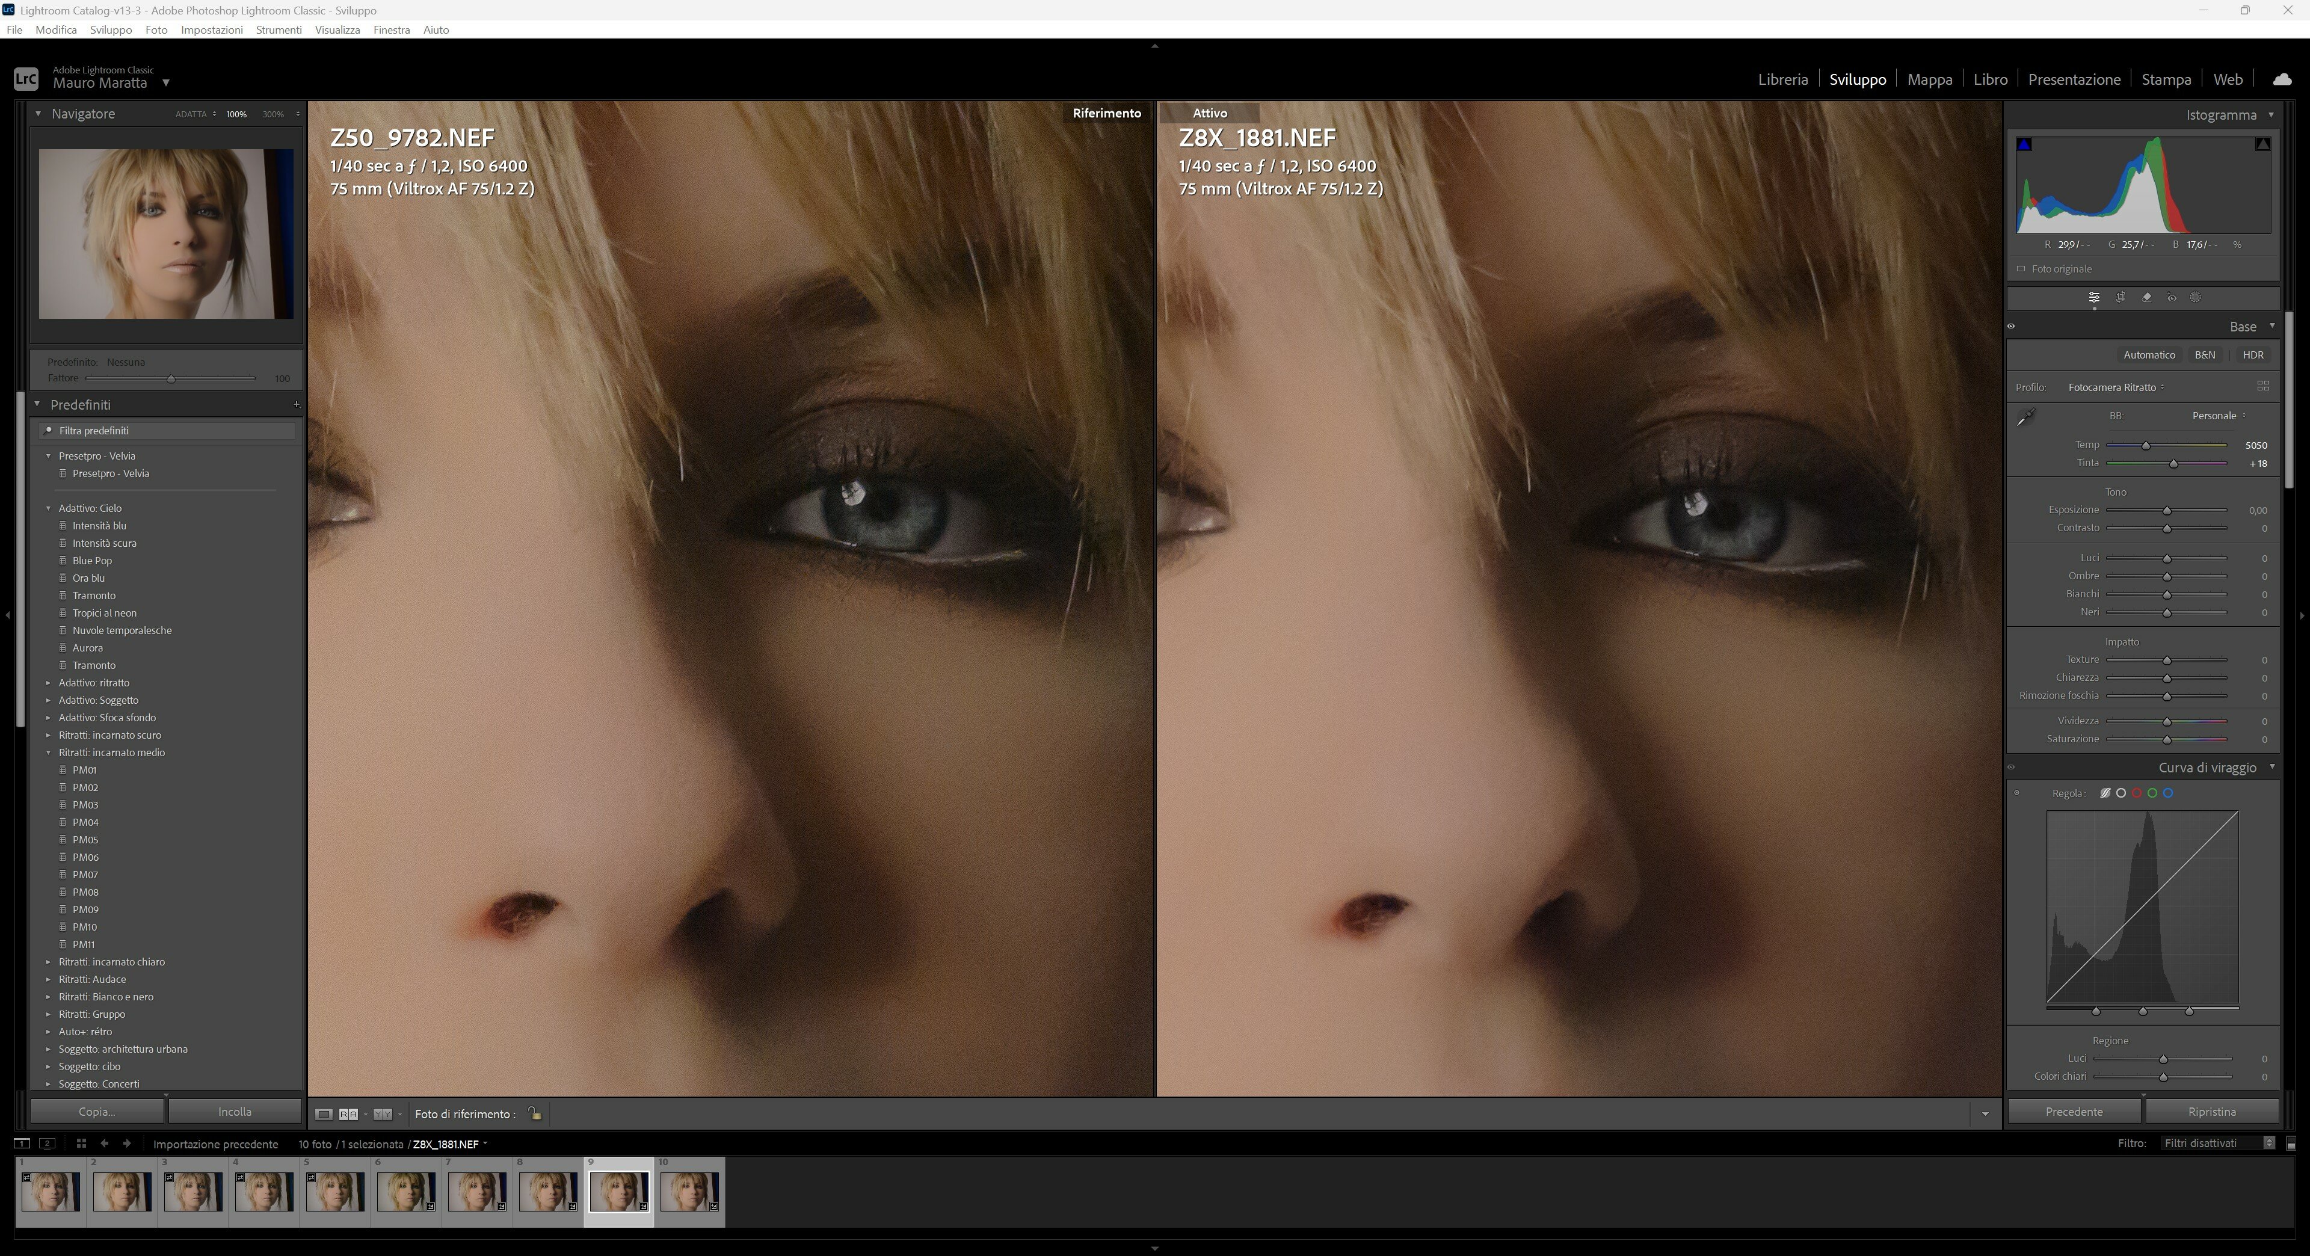This screenshot has height=1256, width=2310.
Task: Click the Esposizione slider handle
Action: click(x=2166, y=511)
